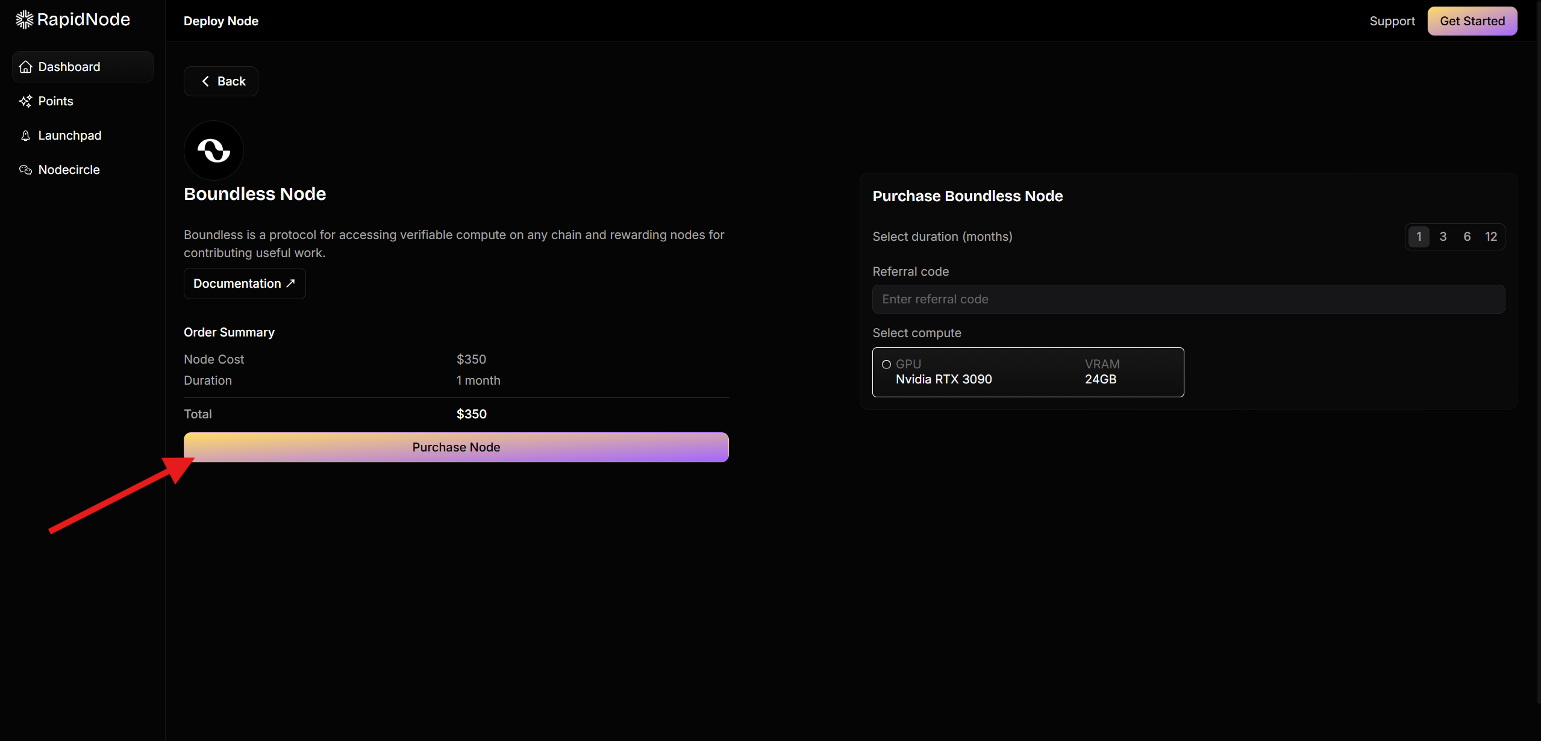Focus the Enter referral code field
Viewport: 1541px width, 741px height.
coord(1188,299)
